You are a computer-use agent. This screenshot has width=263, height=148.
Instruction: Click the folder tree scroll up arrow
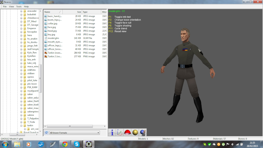(x=40, y=11)
